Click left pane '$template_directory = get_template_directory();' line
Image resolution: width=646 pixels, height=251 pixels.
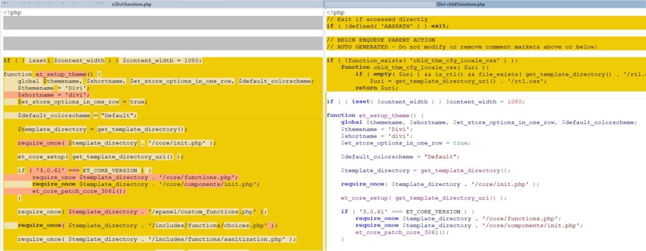click(102, 129)
